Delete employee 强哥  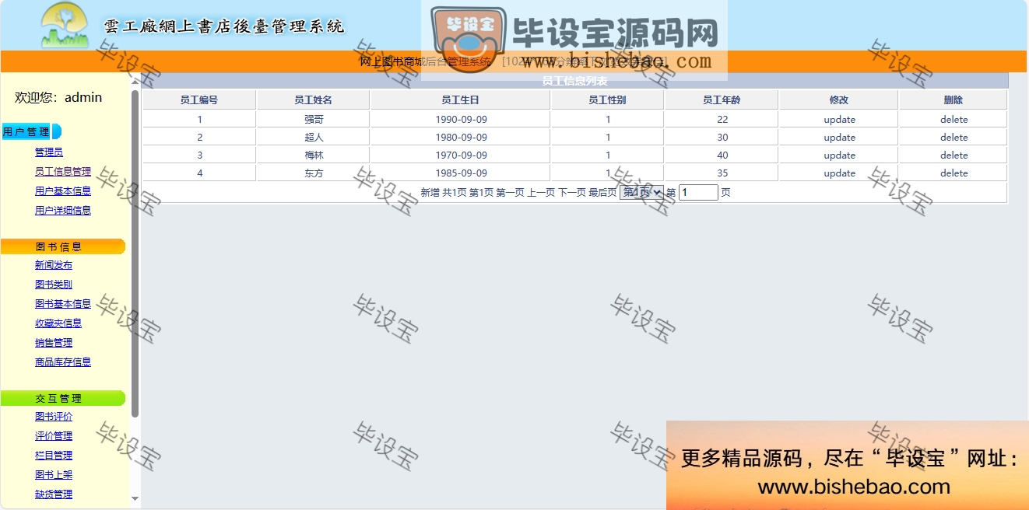[x=953, y=120]
